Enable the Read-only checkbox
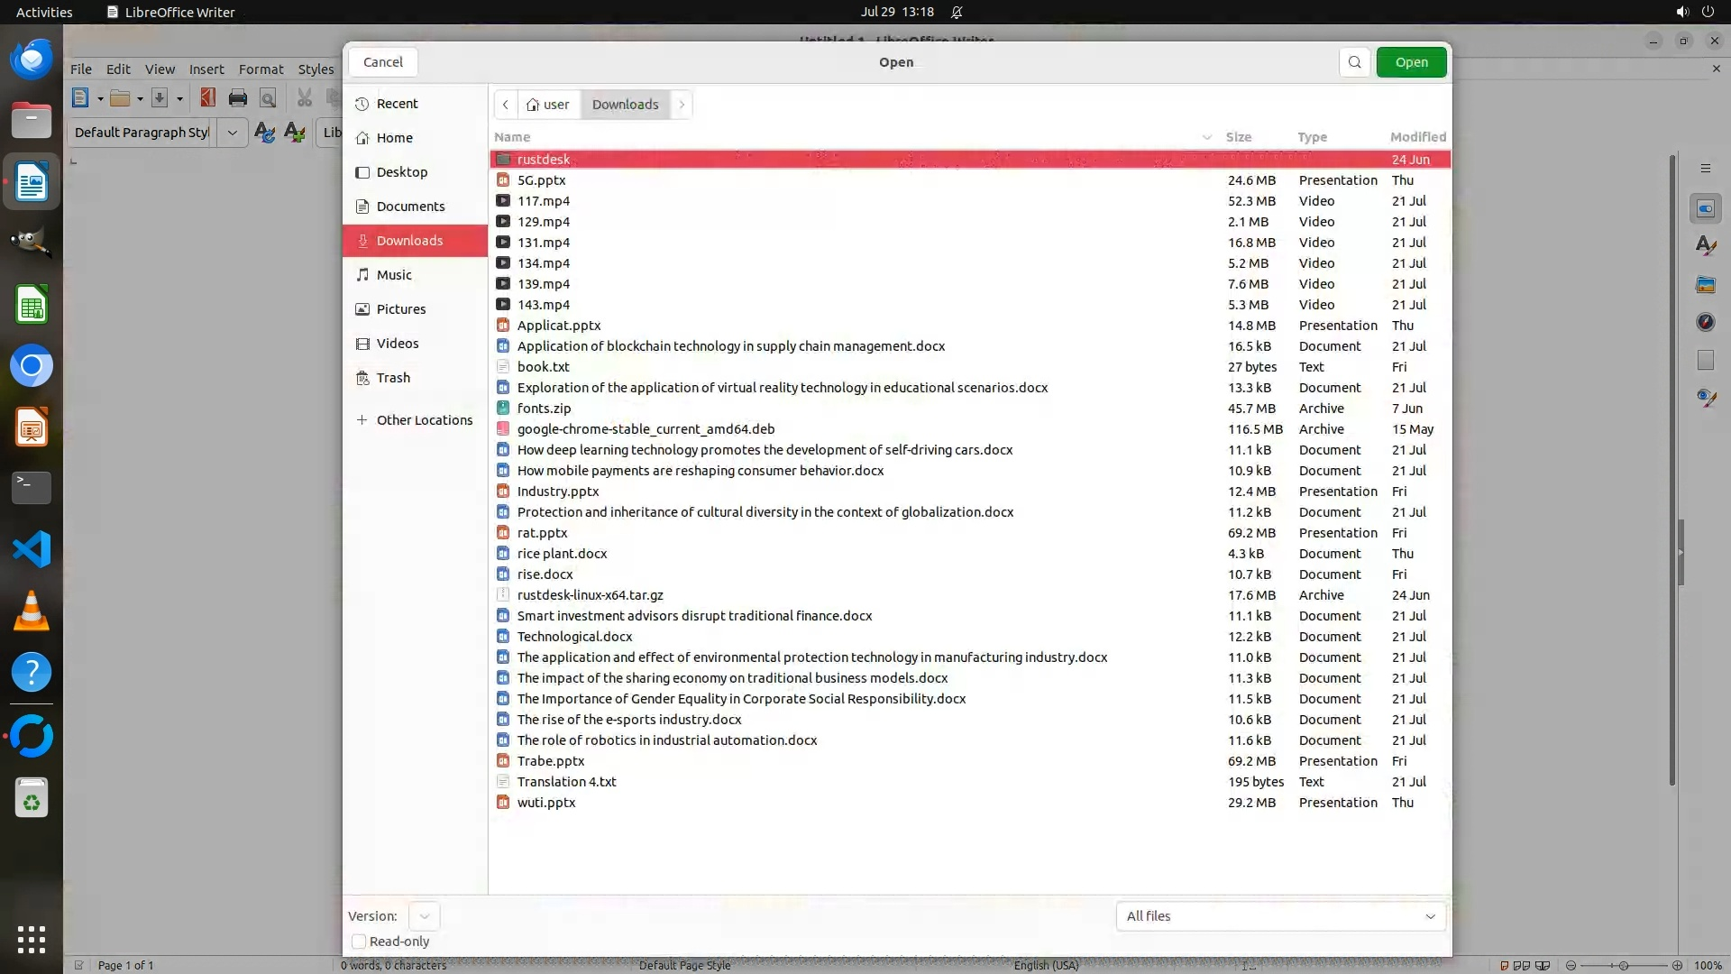 [359, 942]
